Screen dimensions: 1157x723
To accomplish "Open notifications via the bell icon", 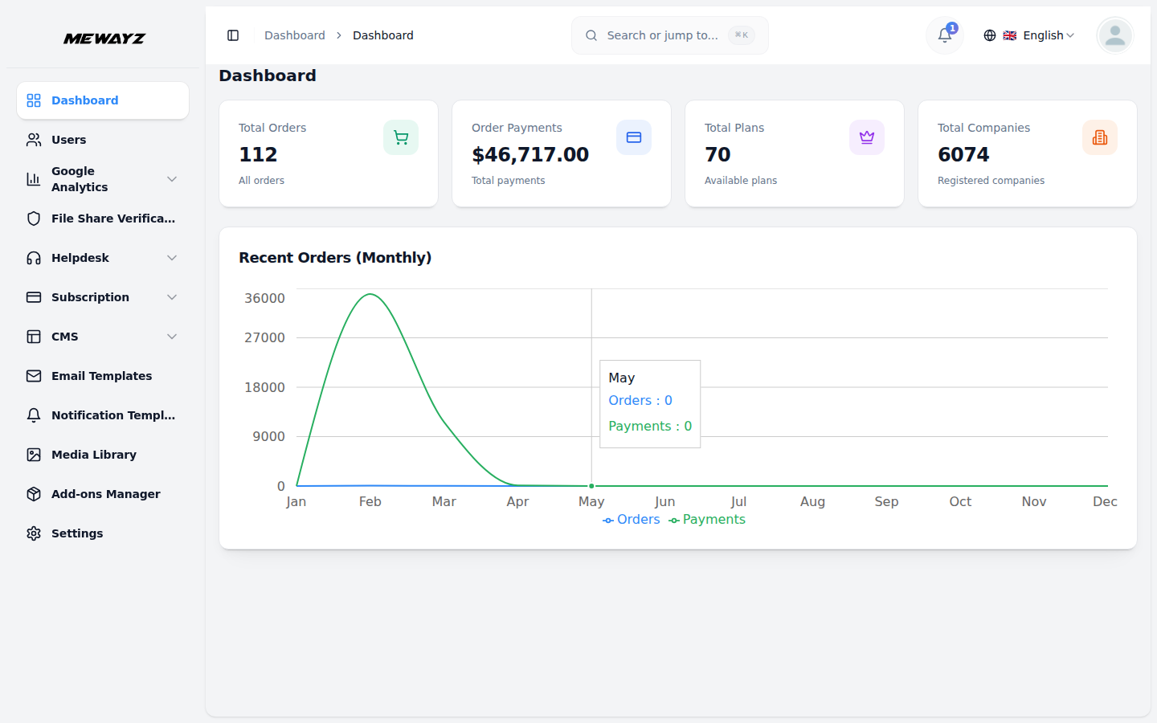I will pos(943,35).
